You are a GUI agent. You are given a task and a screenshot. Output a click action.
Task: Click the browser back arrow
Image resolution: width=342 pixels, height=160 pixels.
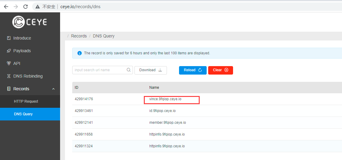(6, 6)
